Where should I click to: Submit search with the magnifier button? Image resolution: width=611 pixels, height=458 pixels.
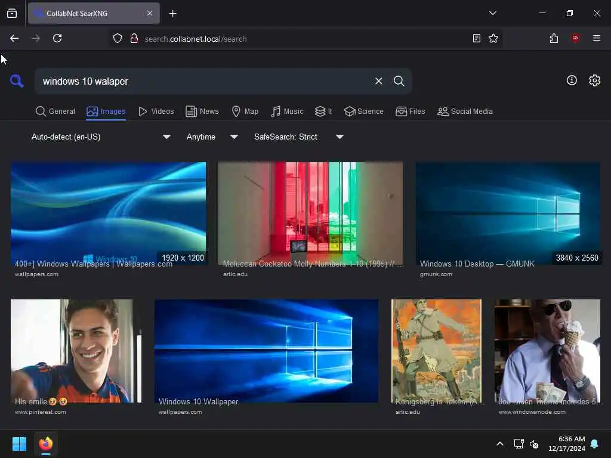click(399, 81)
